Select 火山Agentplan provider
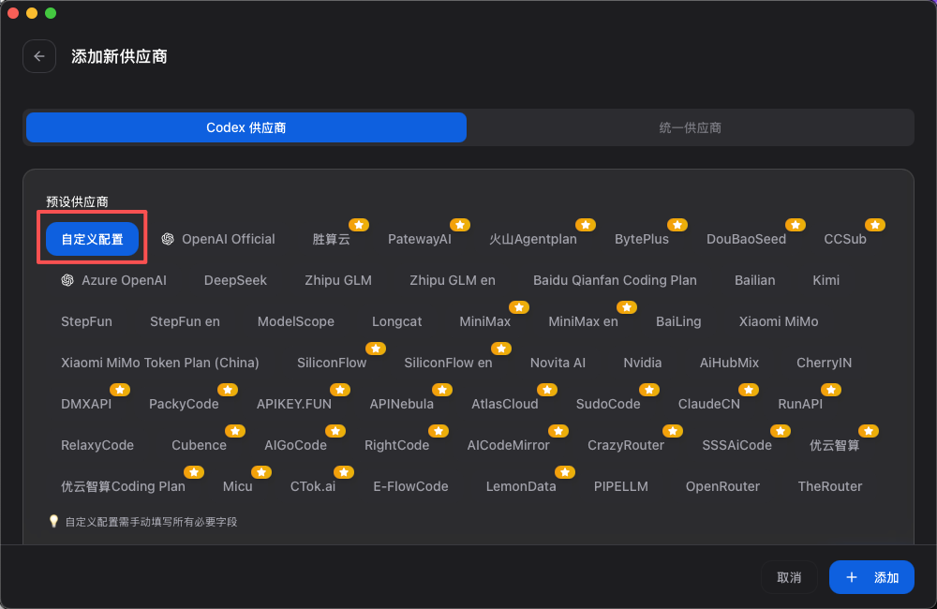This screenshot has width=937, height=609. click(x=533, y=239)
